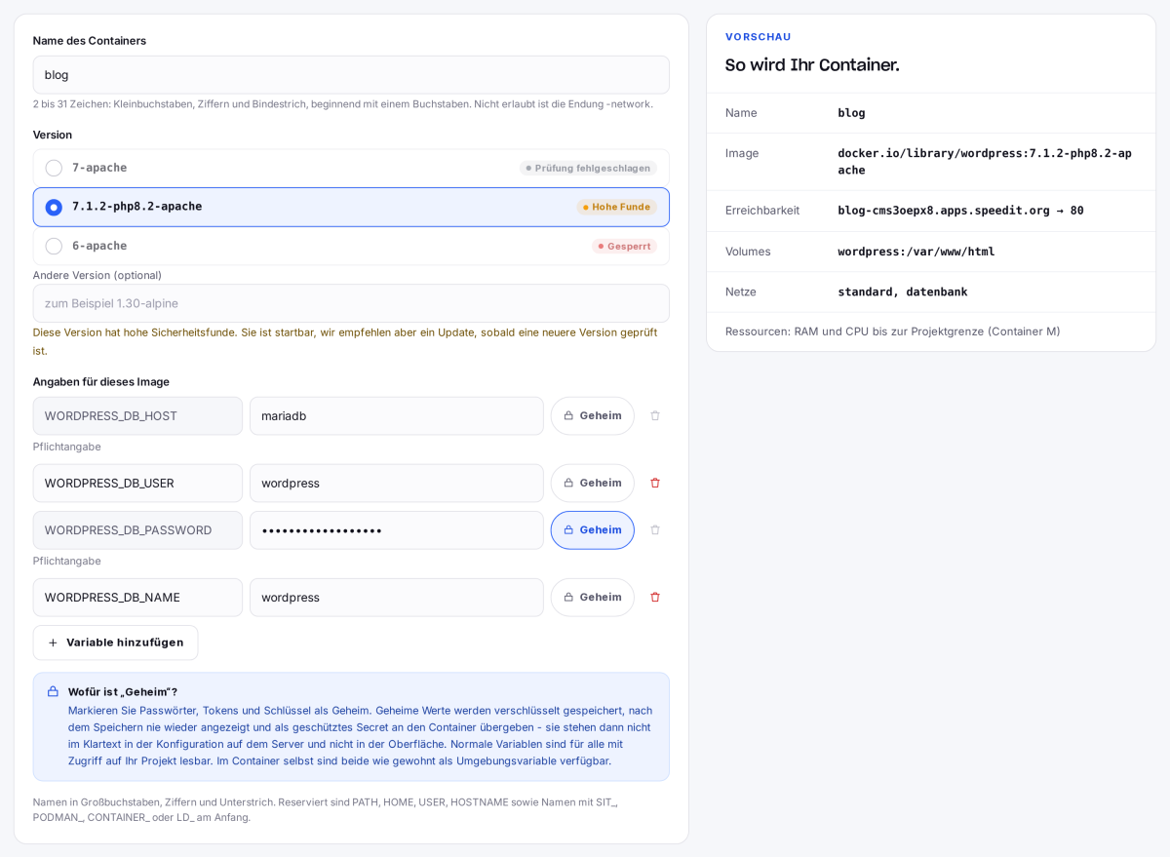Click the So wird Ihr Container heading
The width and height of the screenshot is (1170, 857).
(812, 65)
